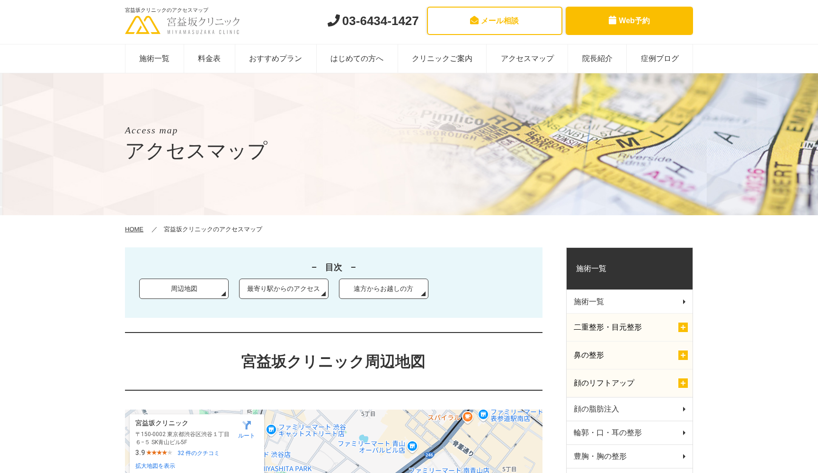Viewport: 818px width, 473px height.
Task: Click the 周辺地図 button in the 目次
Action: tap(184, 289)
